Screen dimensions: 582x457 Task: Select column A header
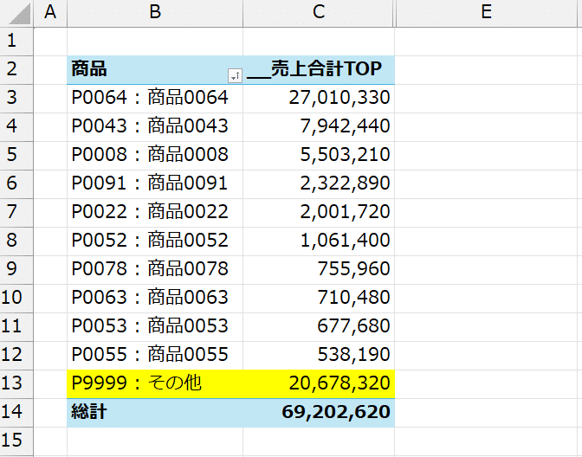(x=50, y=13)
